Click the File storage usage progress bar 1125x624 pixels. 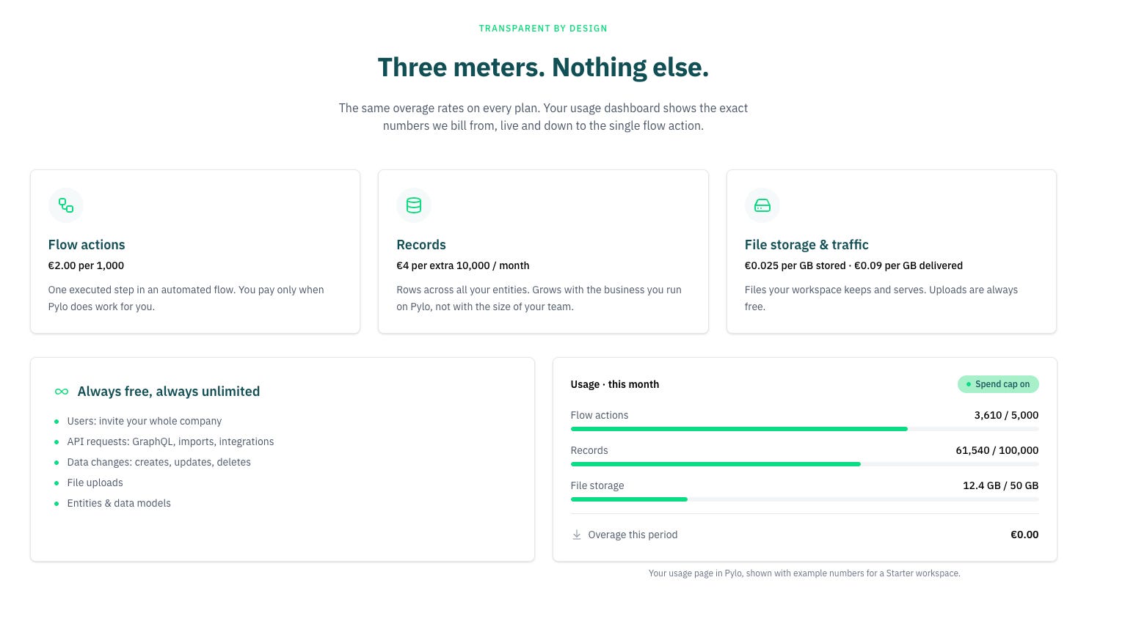(804, 499)
